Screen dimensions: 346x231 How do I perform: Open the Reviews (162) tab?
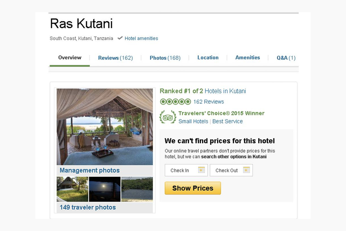coord(115,58)
